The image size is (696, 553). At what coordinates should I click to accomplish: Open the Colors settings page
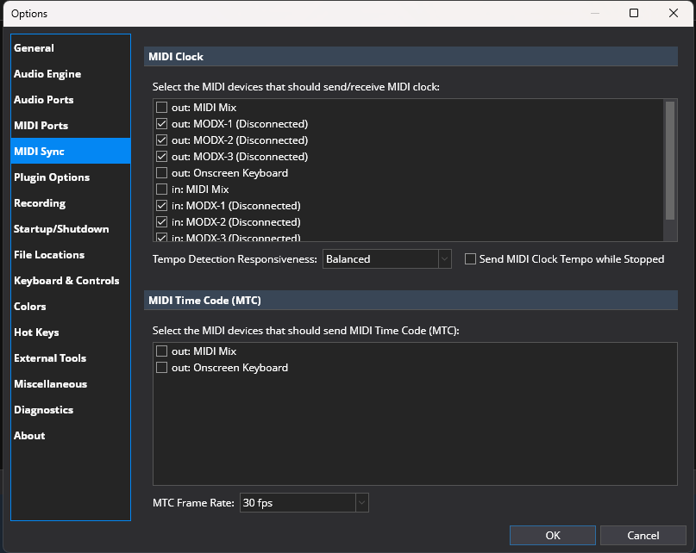coord(30,307)
